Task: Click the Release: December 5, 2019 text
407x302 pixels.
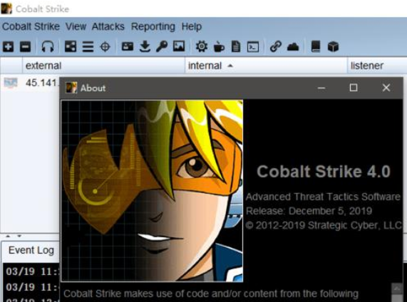Action: (309, 211)
